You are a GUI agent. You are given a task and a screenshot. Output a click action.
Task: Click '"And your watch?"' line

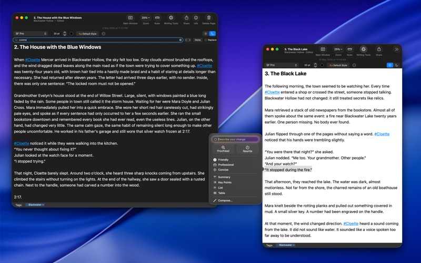click(x=281, y=164)
